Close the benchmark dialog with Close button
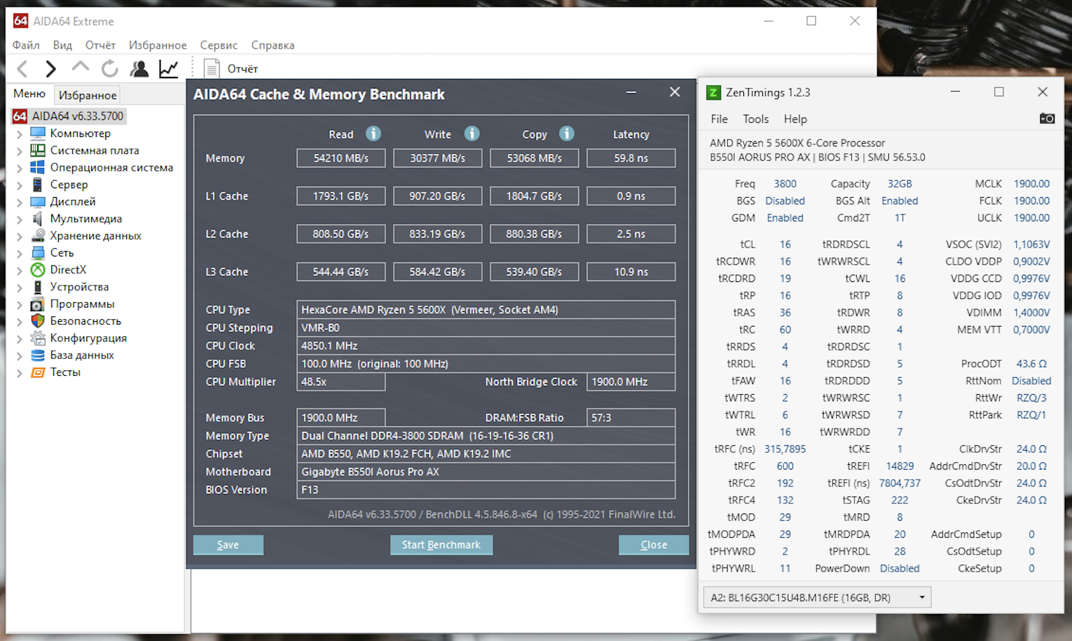 pyautogui.click(x=653, y=545)
